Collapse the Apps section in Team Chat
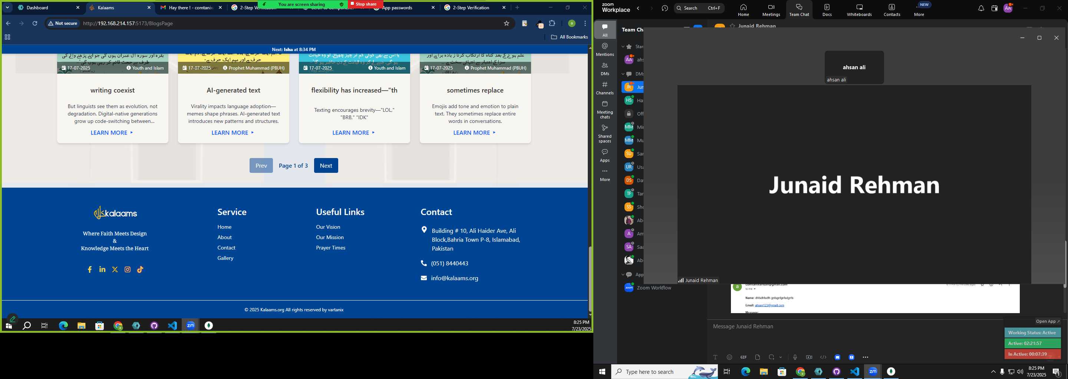Screen dimensions: 1068x379 coord(623,275)
